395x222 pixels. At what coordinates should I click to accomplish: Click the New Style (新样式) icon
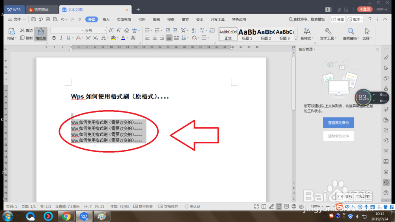tap(307, 32)
